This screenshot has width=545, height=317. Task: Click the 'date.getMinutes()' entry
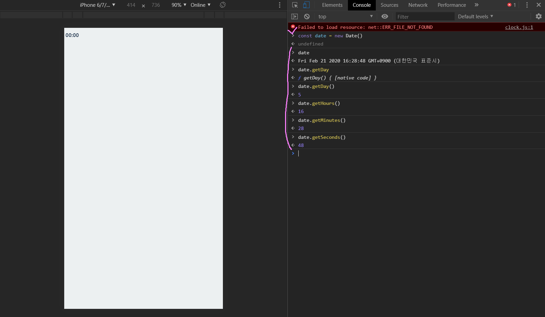(x=322, y=120)
